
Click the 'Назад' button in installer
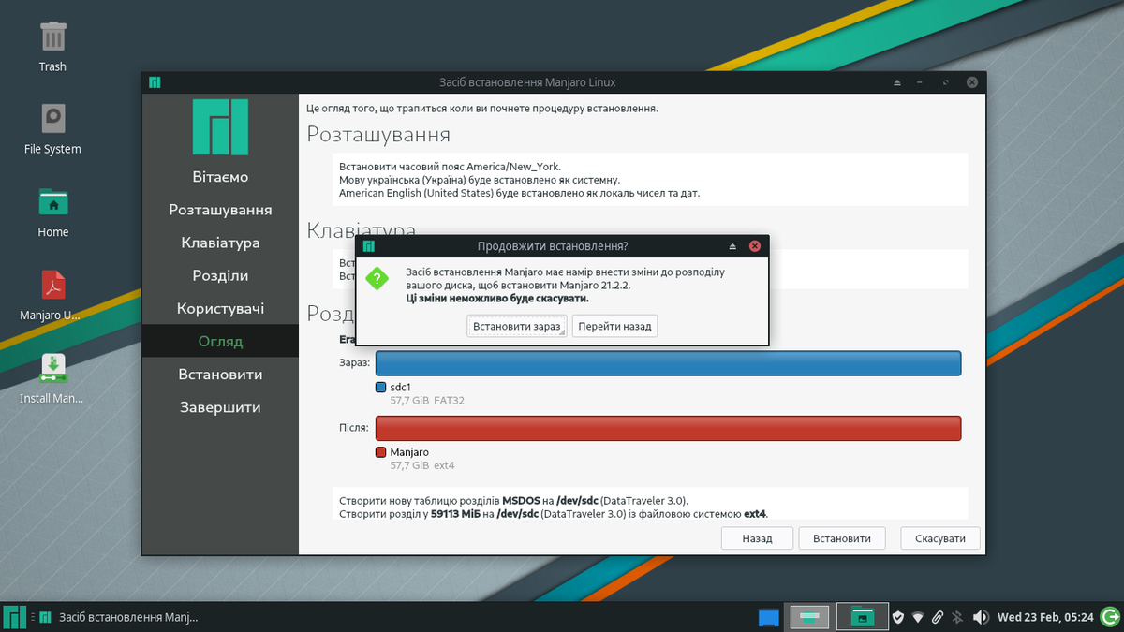pos(757,538)
